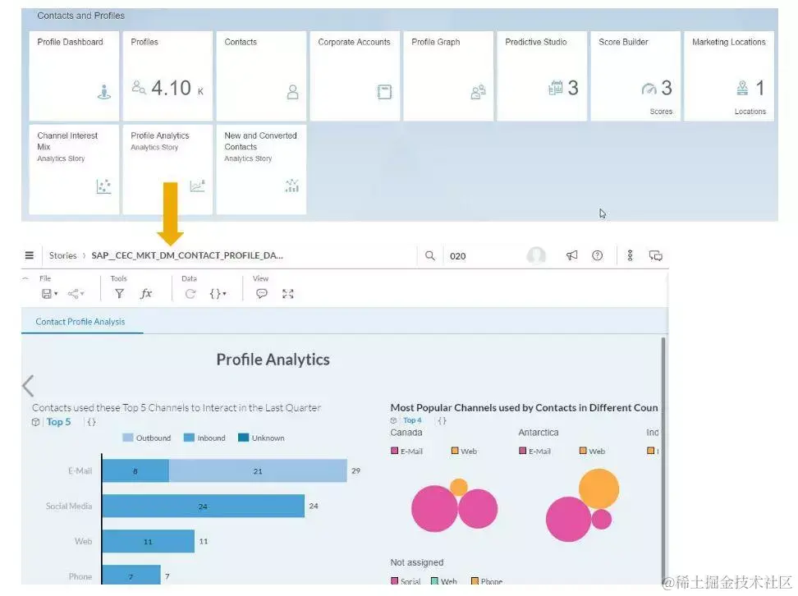Open the Profile Dashboard tile
This screenshot has width=798, height=596.
point(74,76)
